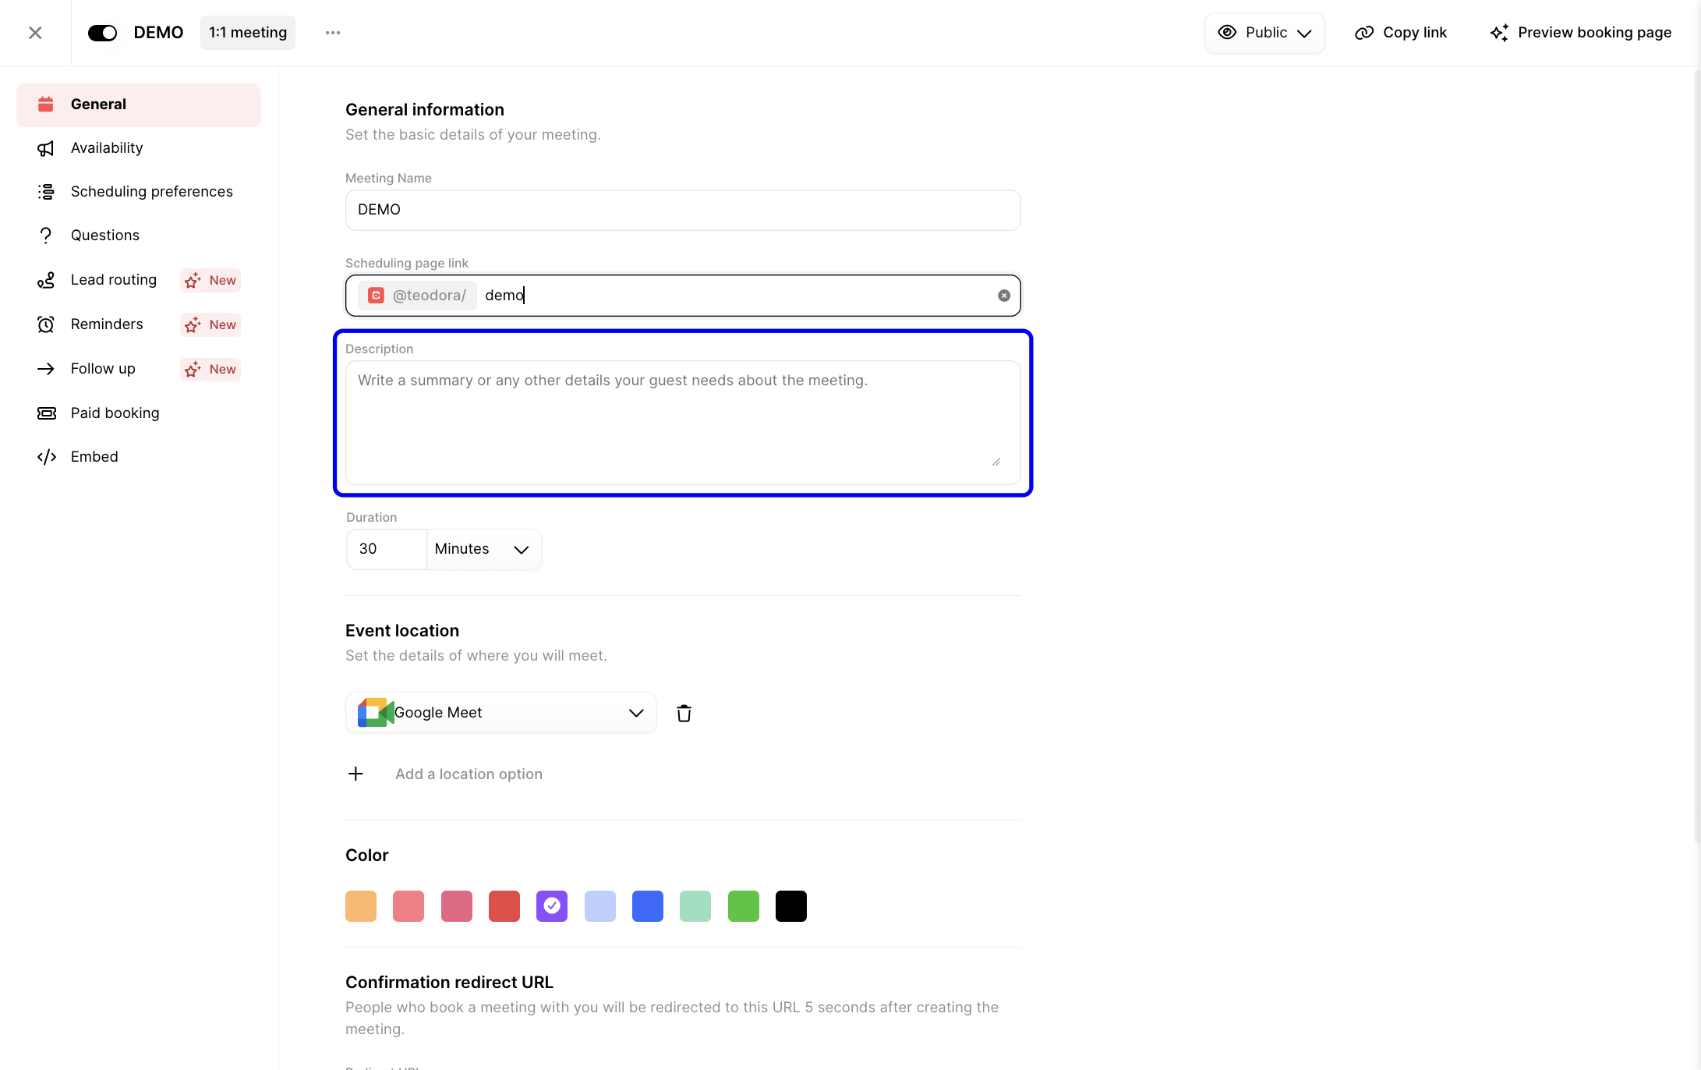This screenshot has height=1070, width=1701.
Task: Open Availability settings via megaphone icon
Action: click(46, 147)
